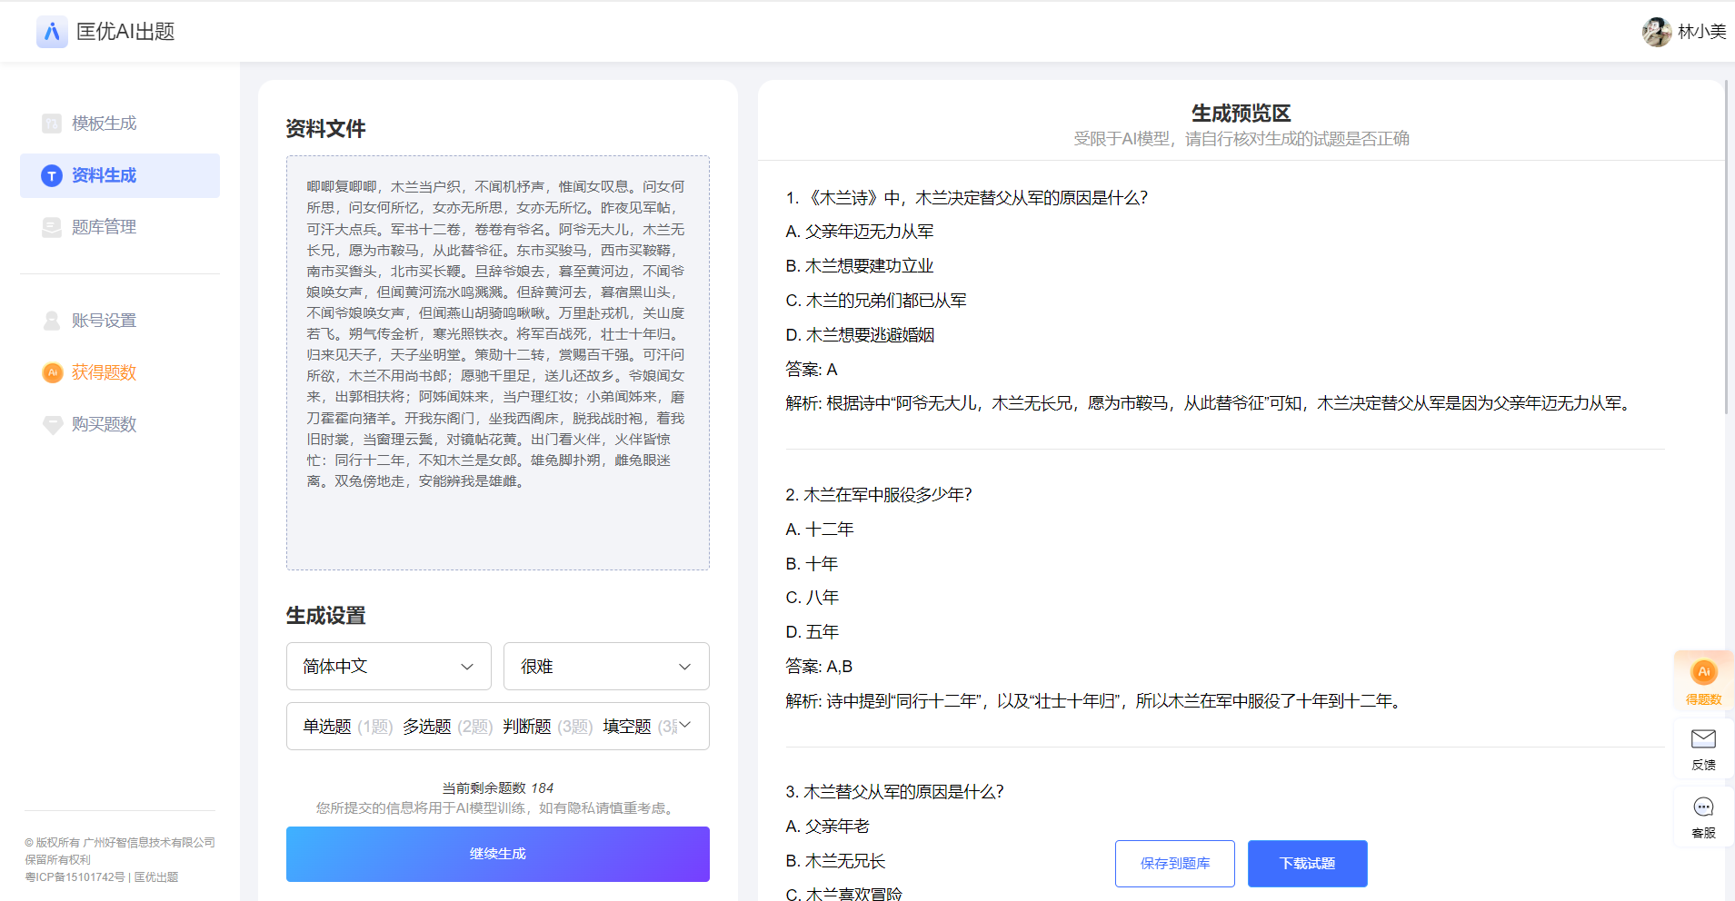Click option 'B. 木兰想要建功立业'
Screen dimensions: 1735x901
tap(860, 266)
